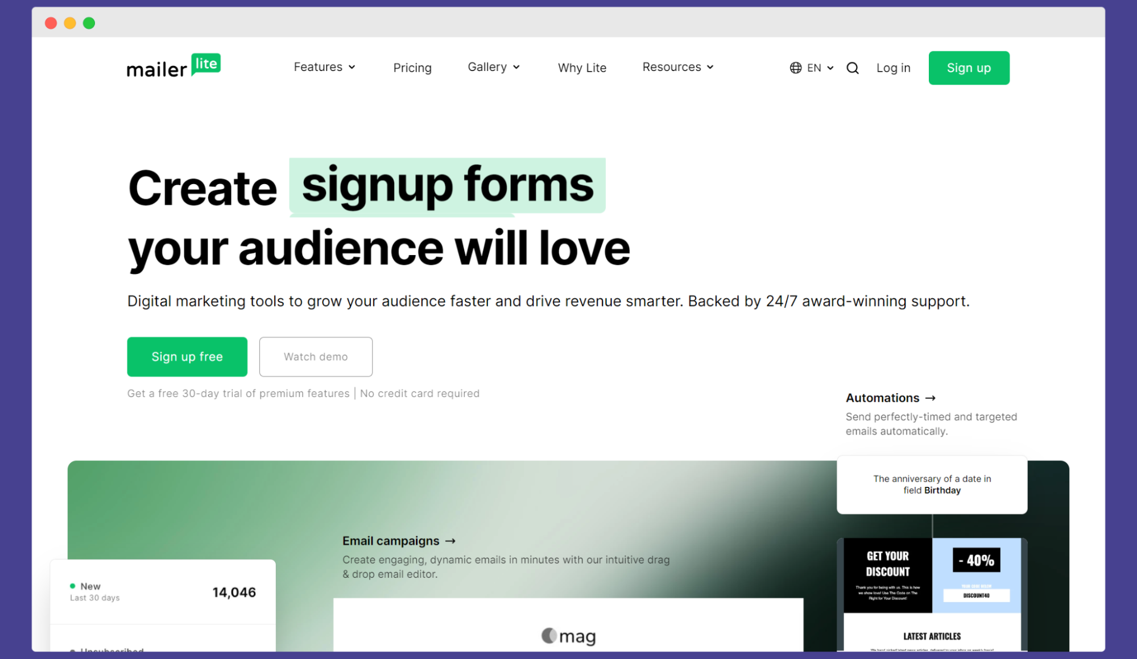Expand the Resources dropdown menu
1137x659 pixels.
coord(677,66)
